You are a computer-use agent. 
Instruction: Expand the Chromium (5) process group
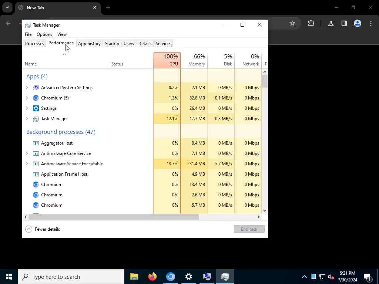pos(27,98)
